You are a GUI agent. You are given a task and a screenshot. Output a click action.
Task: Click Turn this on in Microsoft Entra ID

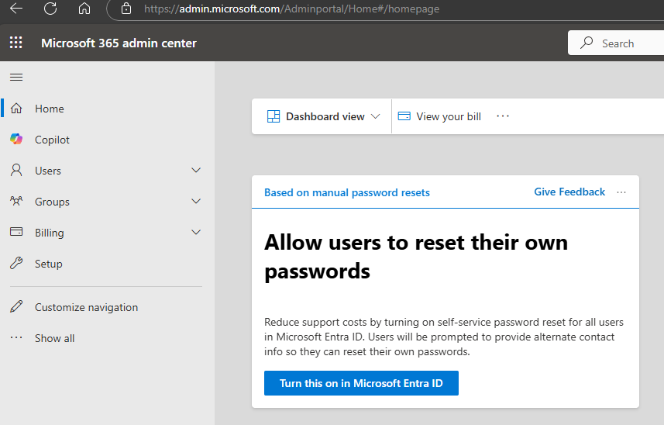point(361,383)
